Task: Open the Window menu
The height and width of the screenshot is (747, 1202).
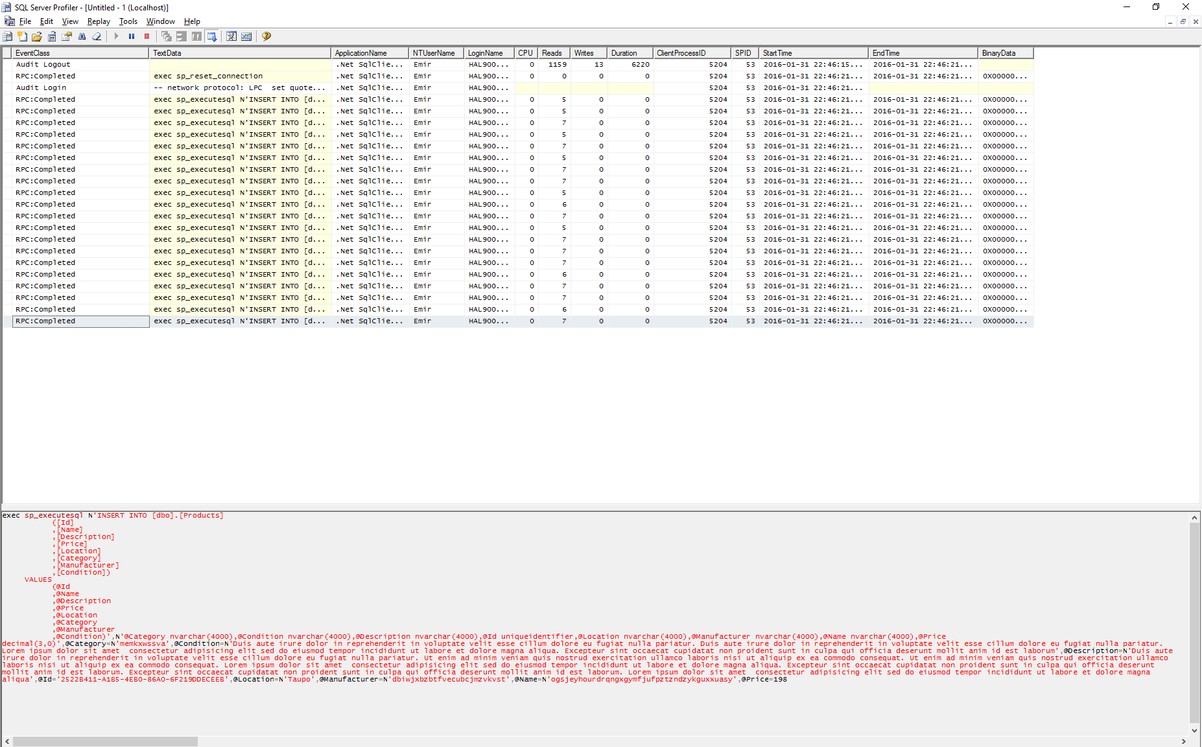Action: coord(160,21)
